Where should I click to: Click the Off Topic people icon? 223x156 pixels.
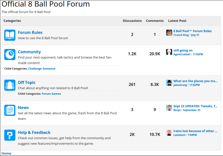(10, 85)
